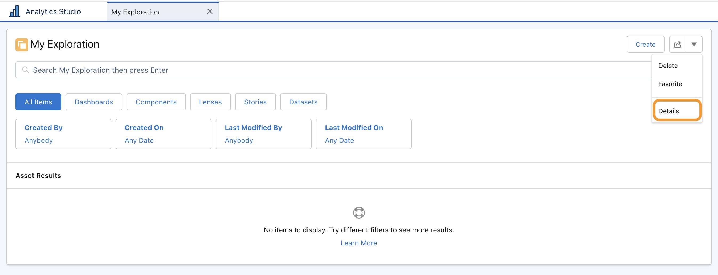Select the Lenses filter pill

pyautogui.click(x=210, y=102)
